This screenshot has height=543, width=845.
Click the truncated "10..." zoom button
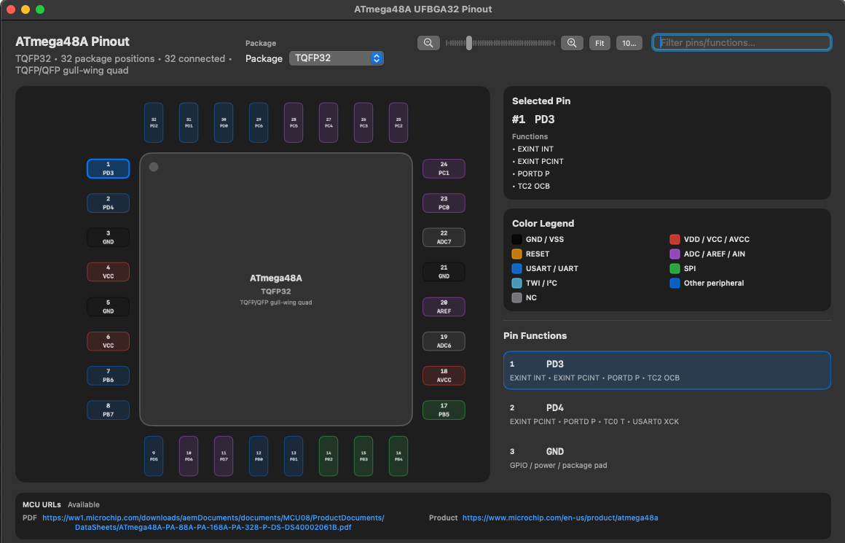click(629, 43)
